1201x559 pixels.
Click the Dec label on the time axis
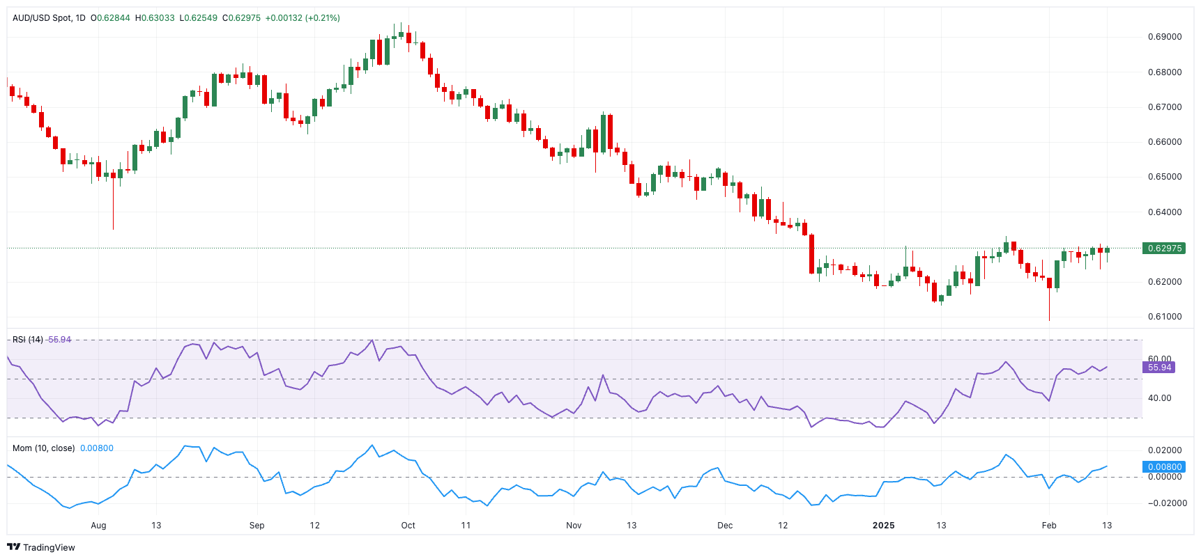point(725,526)
